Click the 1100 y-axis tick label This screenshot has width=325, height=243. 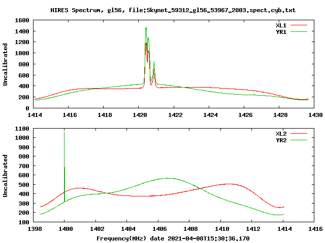point(22,129)
